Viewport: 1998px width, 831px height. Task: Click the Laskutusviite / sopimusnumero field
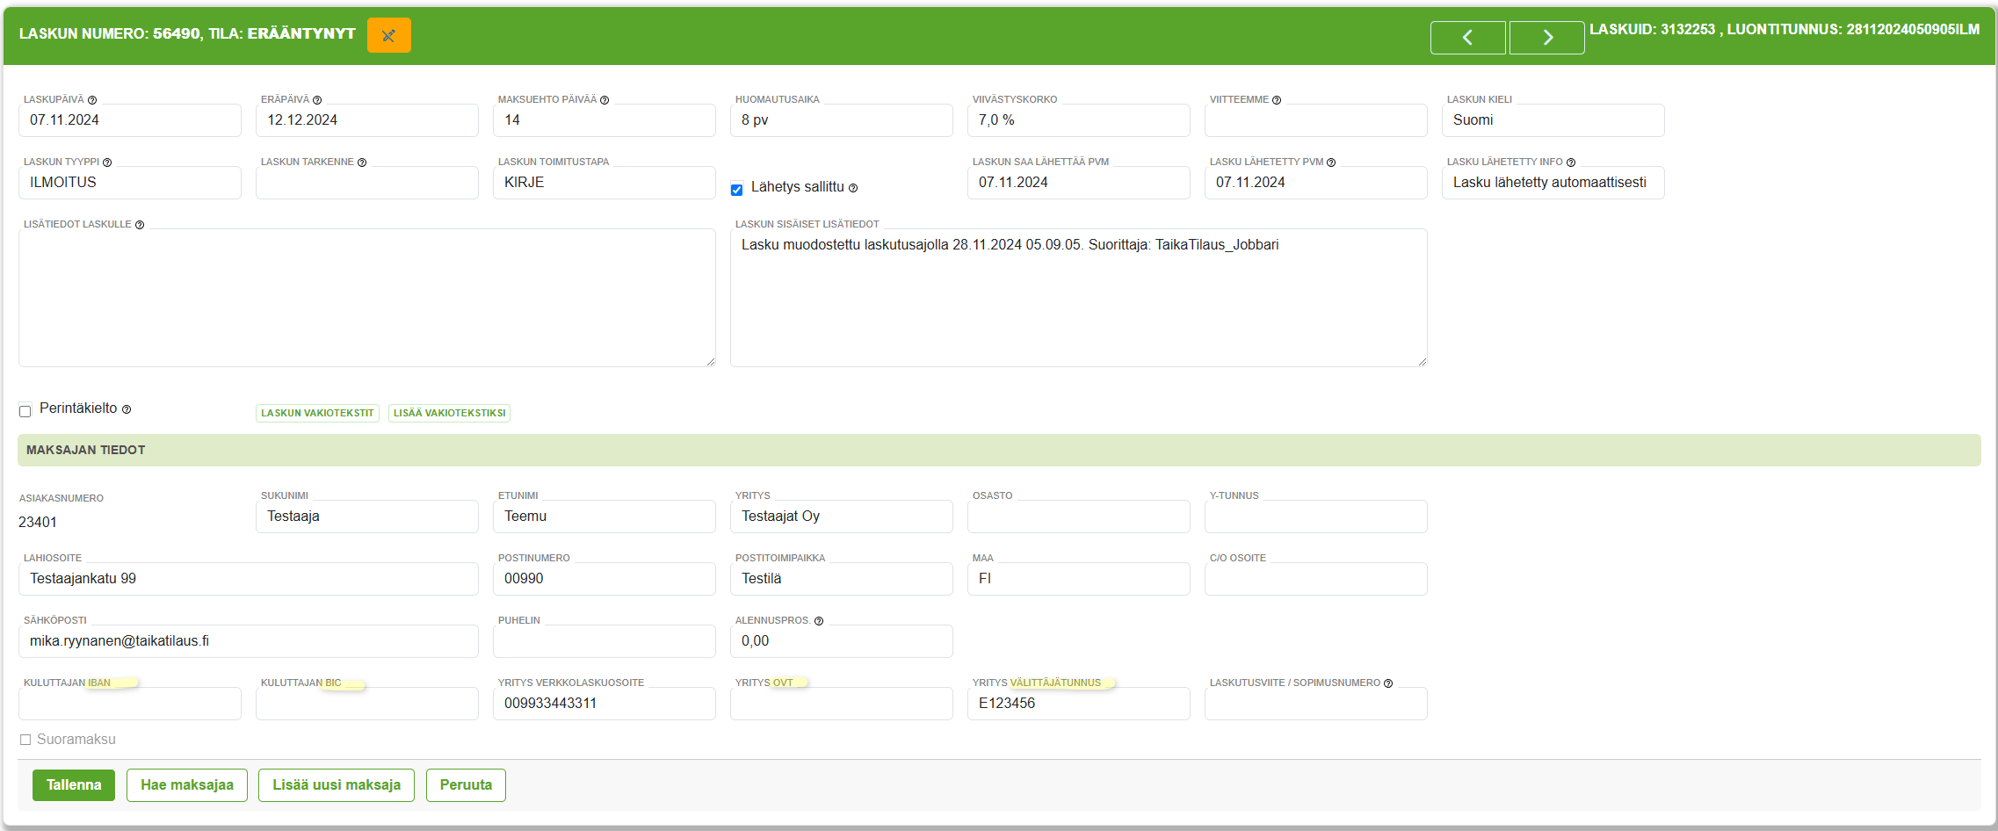(x=1316, y=704)
